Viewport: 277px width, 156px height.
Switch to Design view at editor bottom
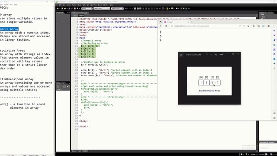click(x=74, y=151)
